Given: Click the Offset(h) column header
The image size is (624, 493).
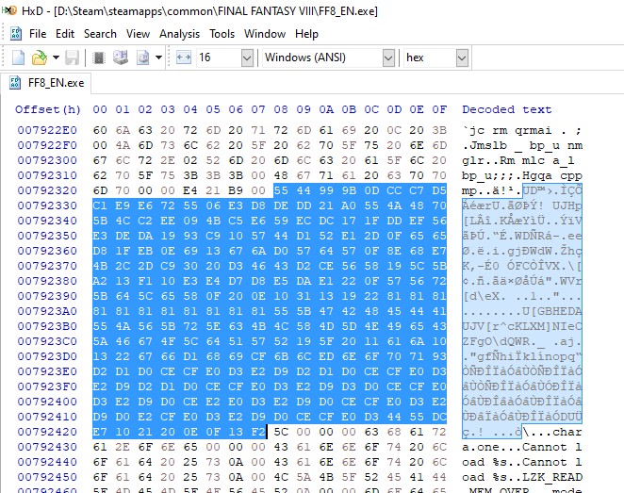Looking at the screenshot, I should 48,109.
